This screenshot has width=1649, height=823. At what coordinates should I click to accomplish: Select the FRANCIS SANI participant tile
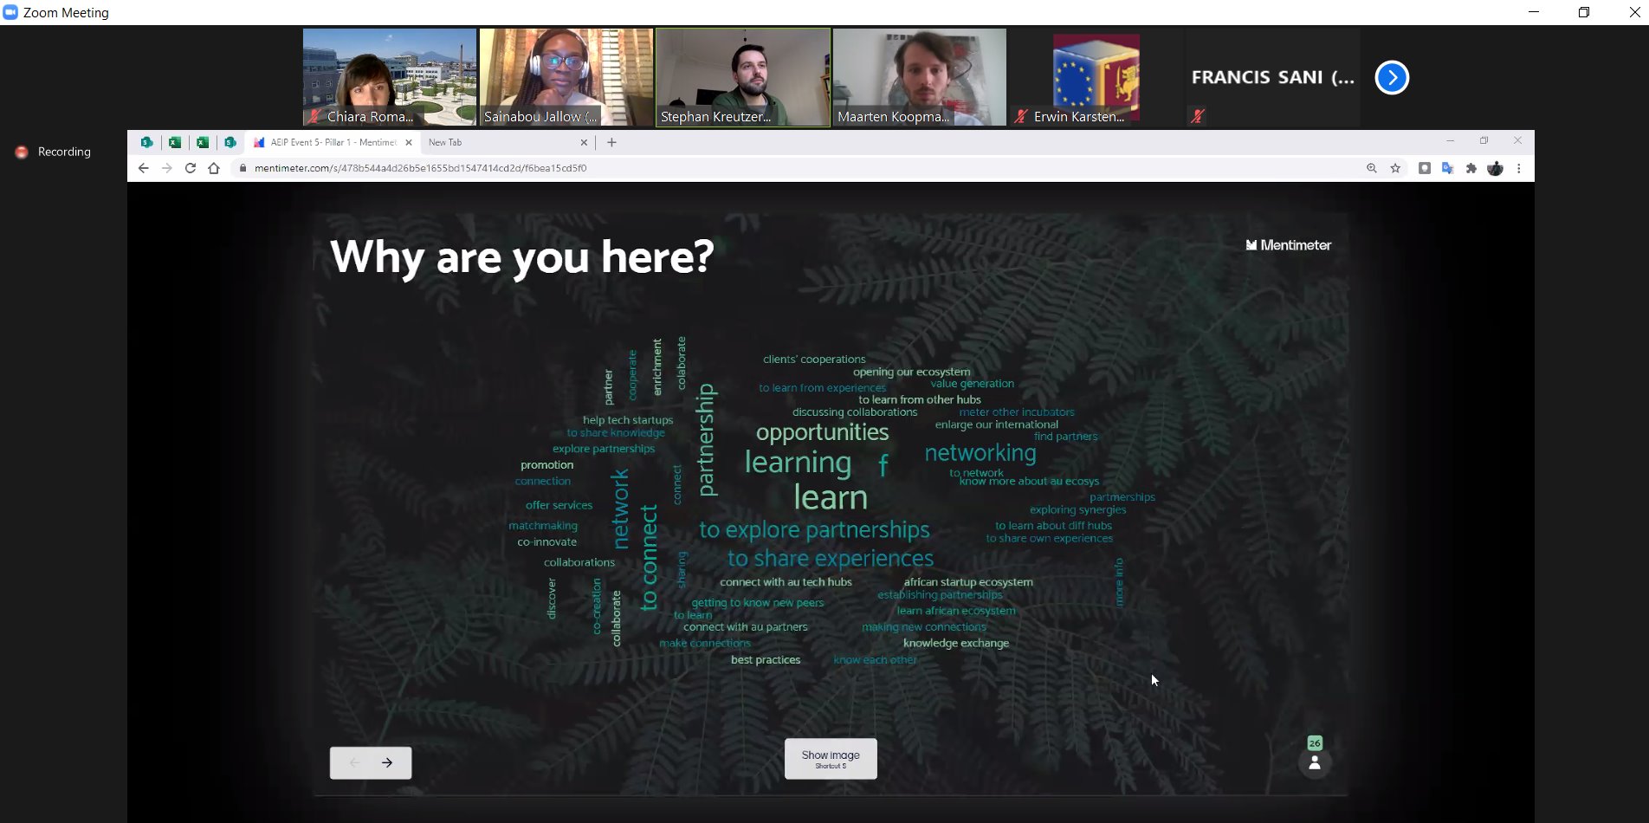(x=1273, y=77)
